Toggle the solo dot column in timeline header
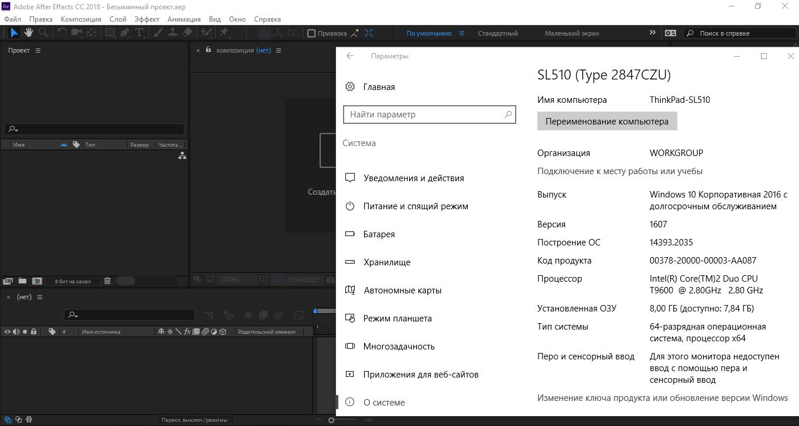The width and height of the screenshot is (799, 426). tap(25, 331)
